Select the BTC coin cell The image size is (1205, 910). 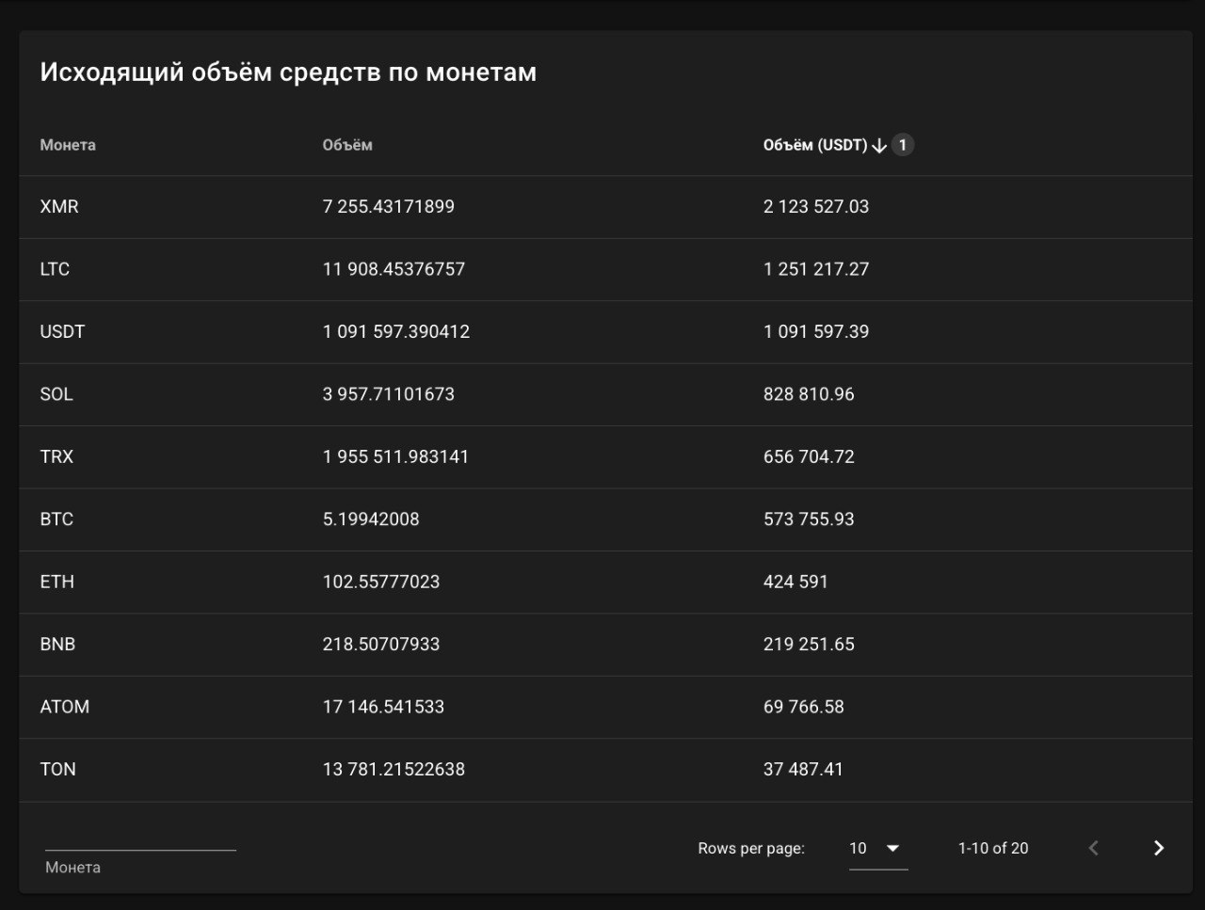coord(56,519)
